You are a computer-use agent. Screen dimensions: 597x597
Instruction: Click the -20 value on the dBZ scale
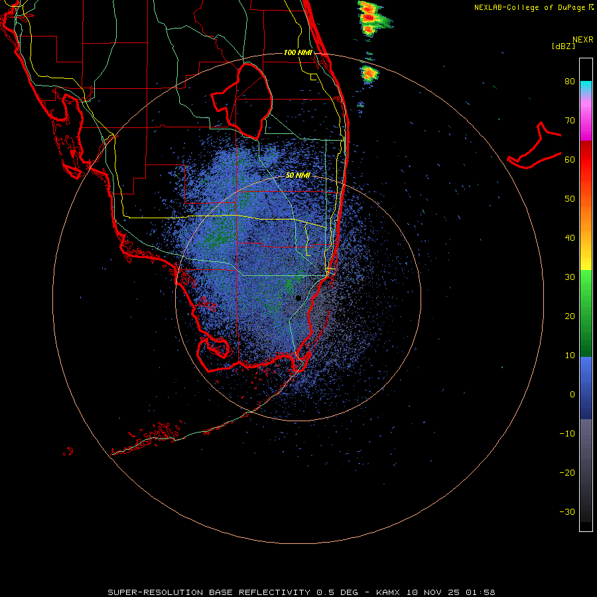click(x=567, y=473)
